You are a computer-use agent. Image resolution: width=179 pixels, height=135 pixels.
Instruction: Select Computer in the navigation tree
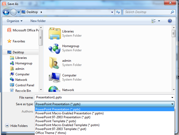(20, 74)
